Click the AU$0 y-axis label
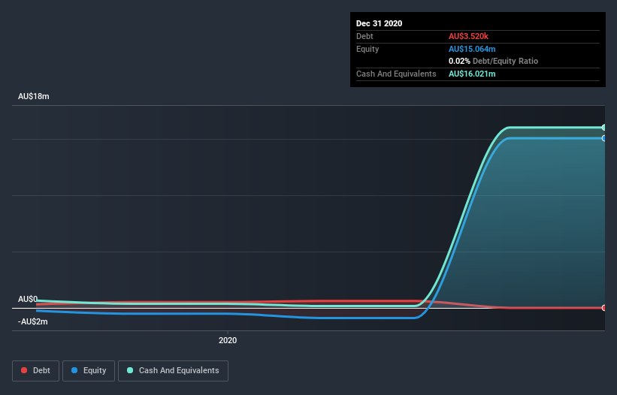Viewport: 617px width, 395px height. point(28,299)
